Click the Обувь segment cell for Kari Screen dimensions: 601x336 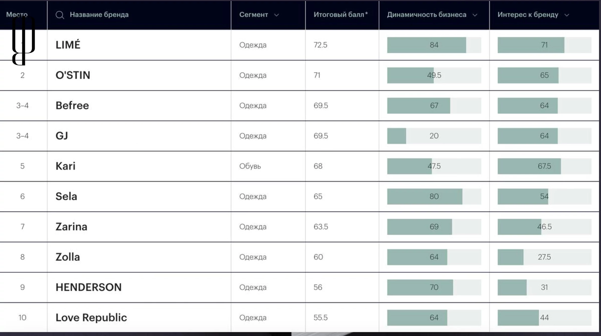pyautogui.click(x=250, y=166)
